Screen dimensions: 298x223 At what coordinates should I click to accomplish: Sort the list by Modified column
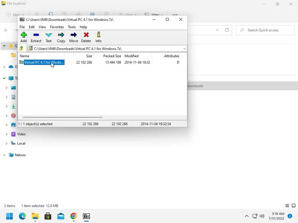click(137, 56)
